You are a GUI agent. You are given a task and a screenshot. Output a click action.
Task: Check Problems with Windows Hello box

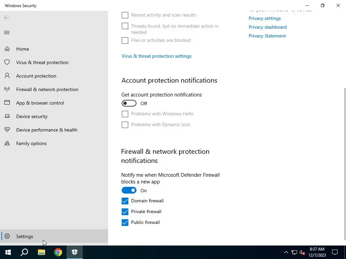pos(125,114)
